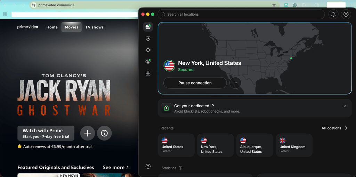Click the prime video logo
This screenshot has height=177, width=356.
pyautogui.click(x=28, y=27)
